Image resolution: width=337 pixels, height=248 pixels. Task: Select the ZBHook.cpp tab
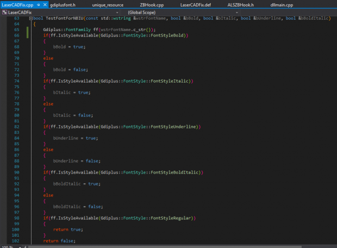click(x=152, y=5)
